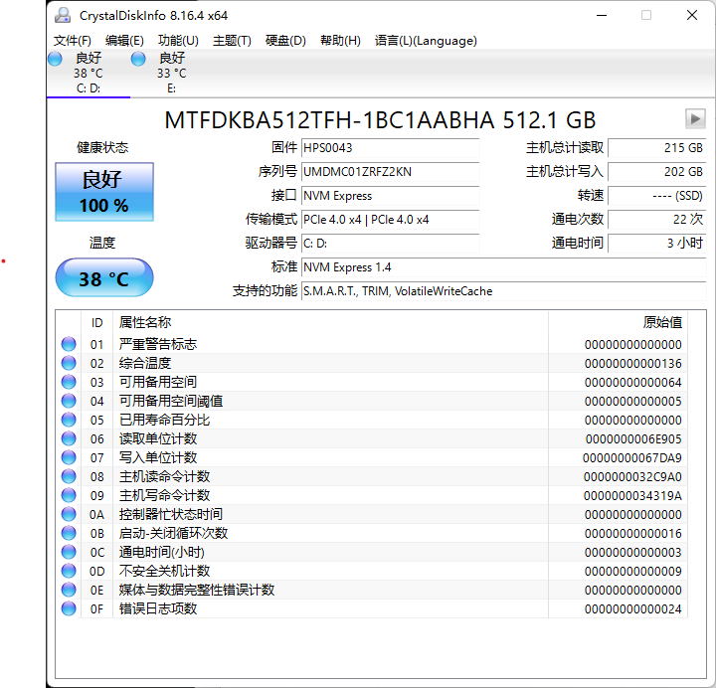Switch to the E: disk tab

pos(171,73)
